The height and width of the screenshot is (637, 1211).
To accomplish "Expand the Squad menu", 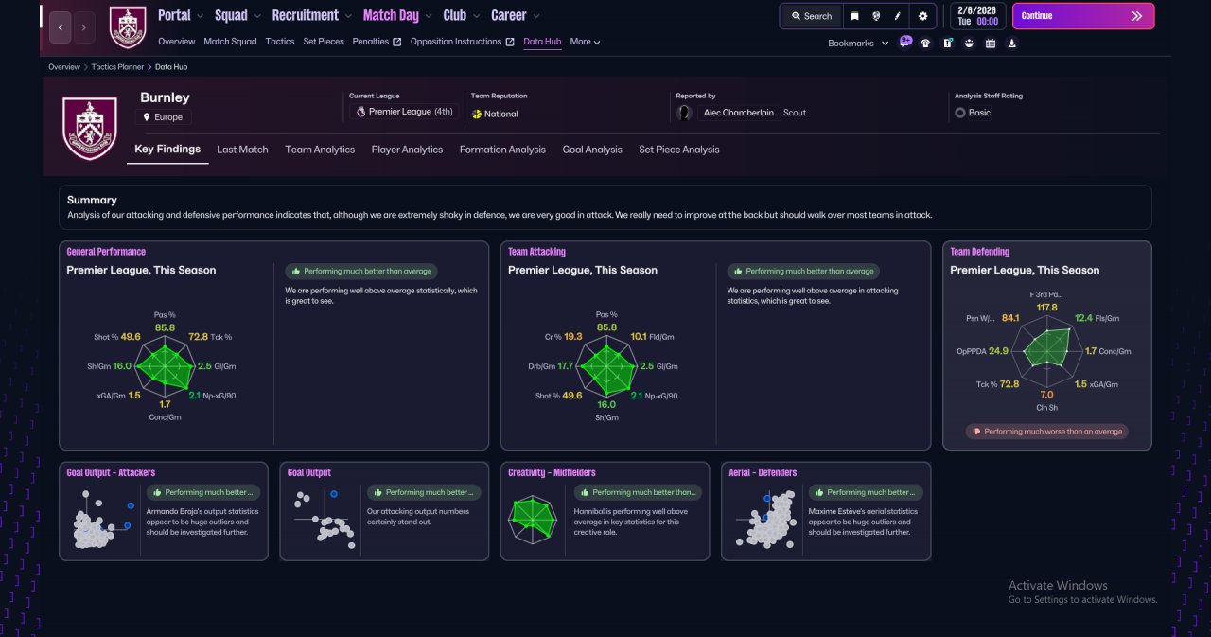I will [x=237, y=15].
